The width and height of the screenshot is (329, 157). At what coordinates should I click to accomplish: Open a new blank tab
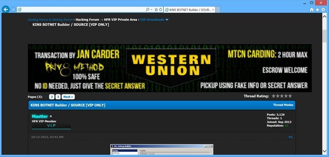click(218, 10)
